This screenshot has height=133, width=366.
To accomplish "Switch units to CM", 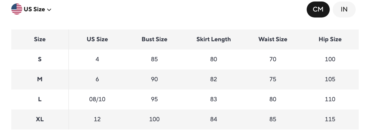I will click(318, 9).
